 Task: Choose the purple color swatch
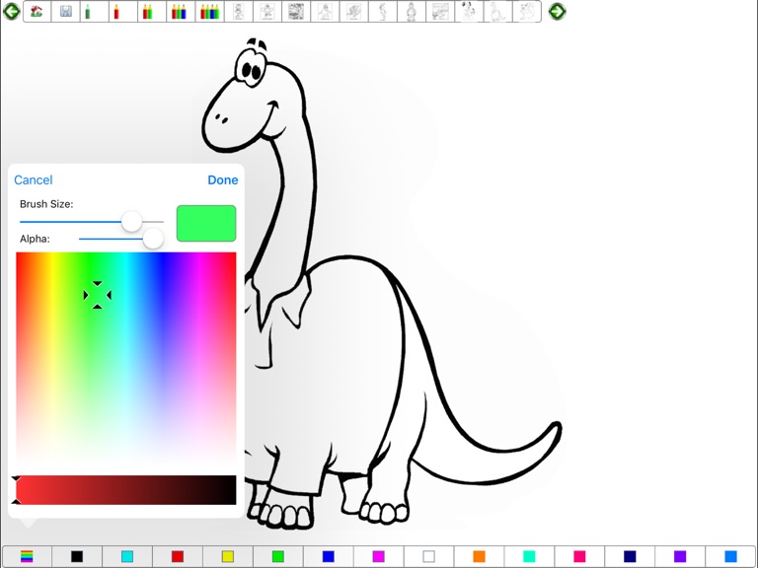pos(680,556)
